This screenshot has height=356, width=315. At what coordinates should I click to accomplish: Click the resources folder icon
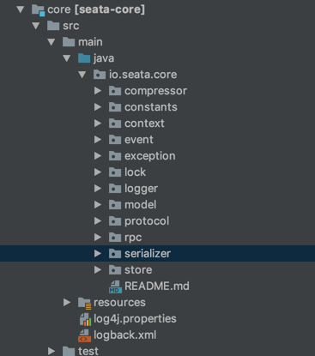pyautogui.click(x=85, y=303)
